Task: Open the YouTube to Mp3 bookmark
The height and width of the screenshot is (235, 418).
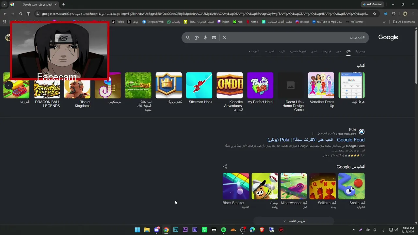Action: coord(327,22)
